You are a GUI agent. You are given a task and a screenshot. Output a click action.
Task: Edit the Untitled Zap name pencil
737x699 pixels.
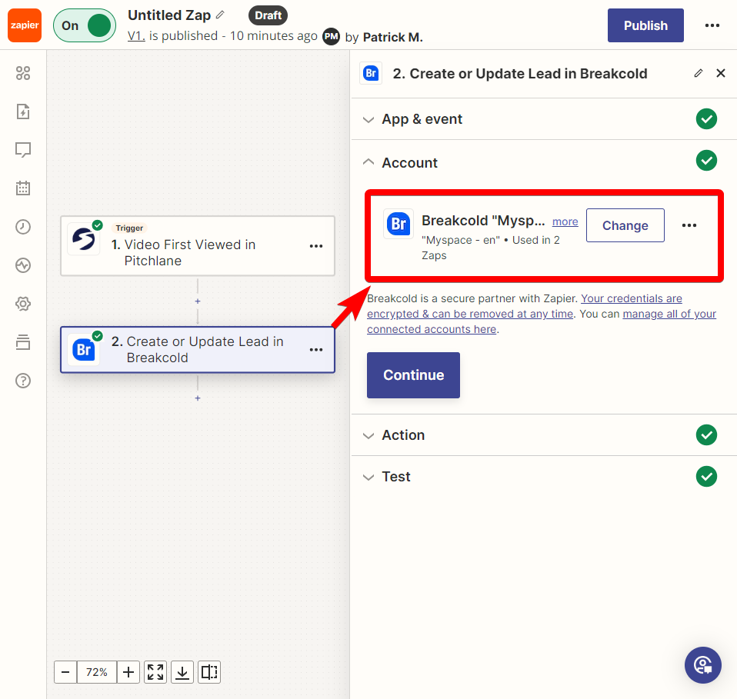tap(220, 15)
